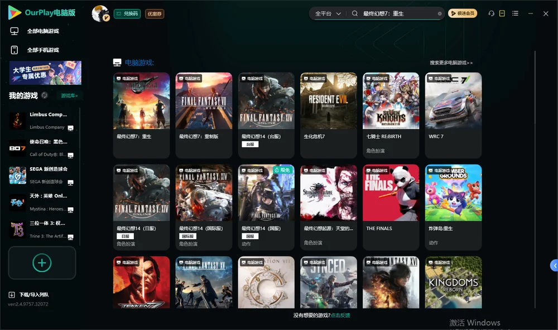Click the refresh icon next to 我的游戏
The image size is (558, 330).
point(45,95)
